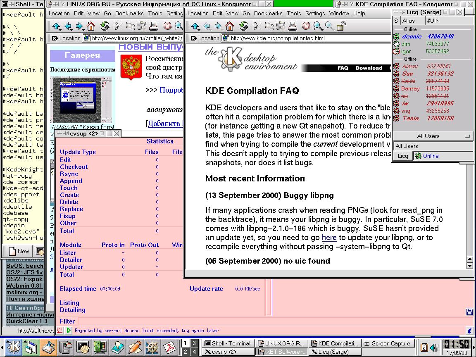Click the cvsup exit icon in the status bar
Image resolution: width=476 pixels, height=357 pixels.
coord(59,330)
